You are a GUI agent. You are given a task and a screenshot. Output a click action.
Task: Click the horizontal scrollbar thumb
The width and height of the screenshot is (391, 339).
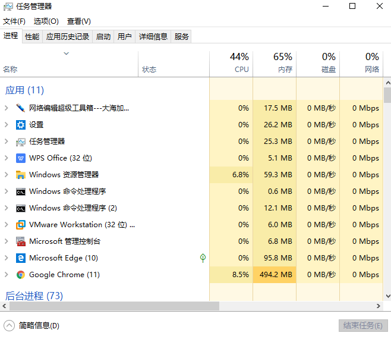coord(113,306)
